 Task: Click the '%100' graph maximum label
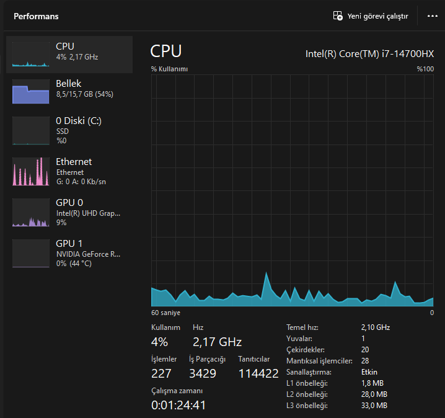(425, 69)
